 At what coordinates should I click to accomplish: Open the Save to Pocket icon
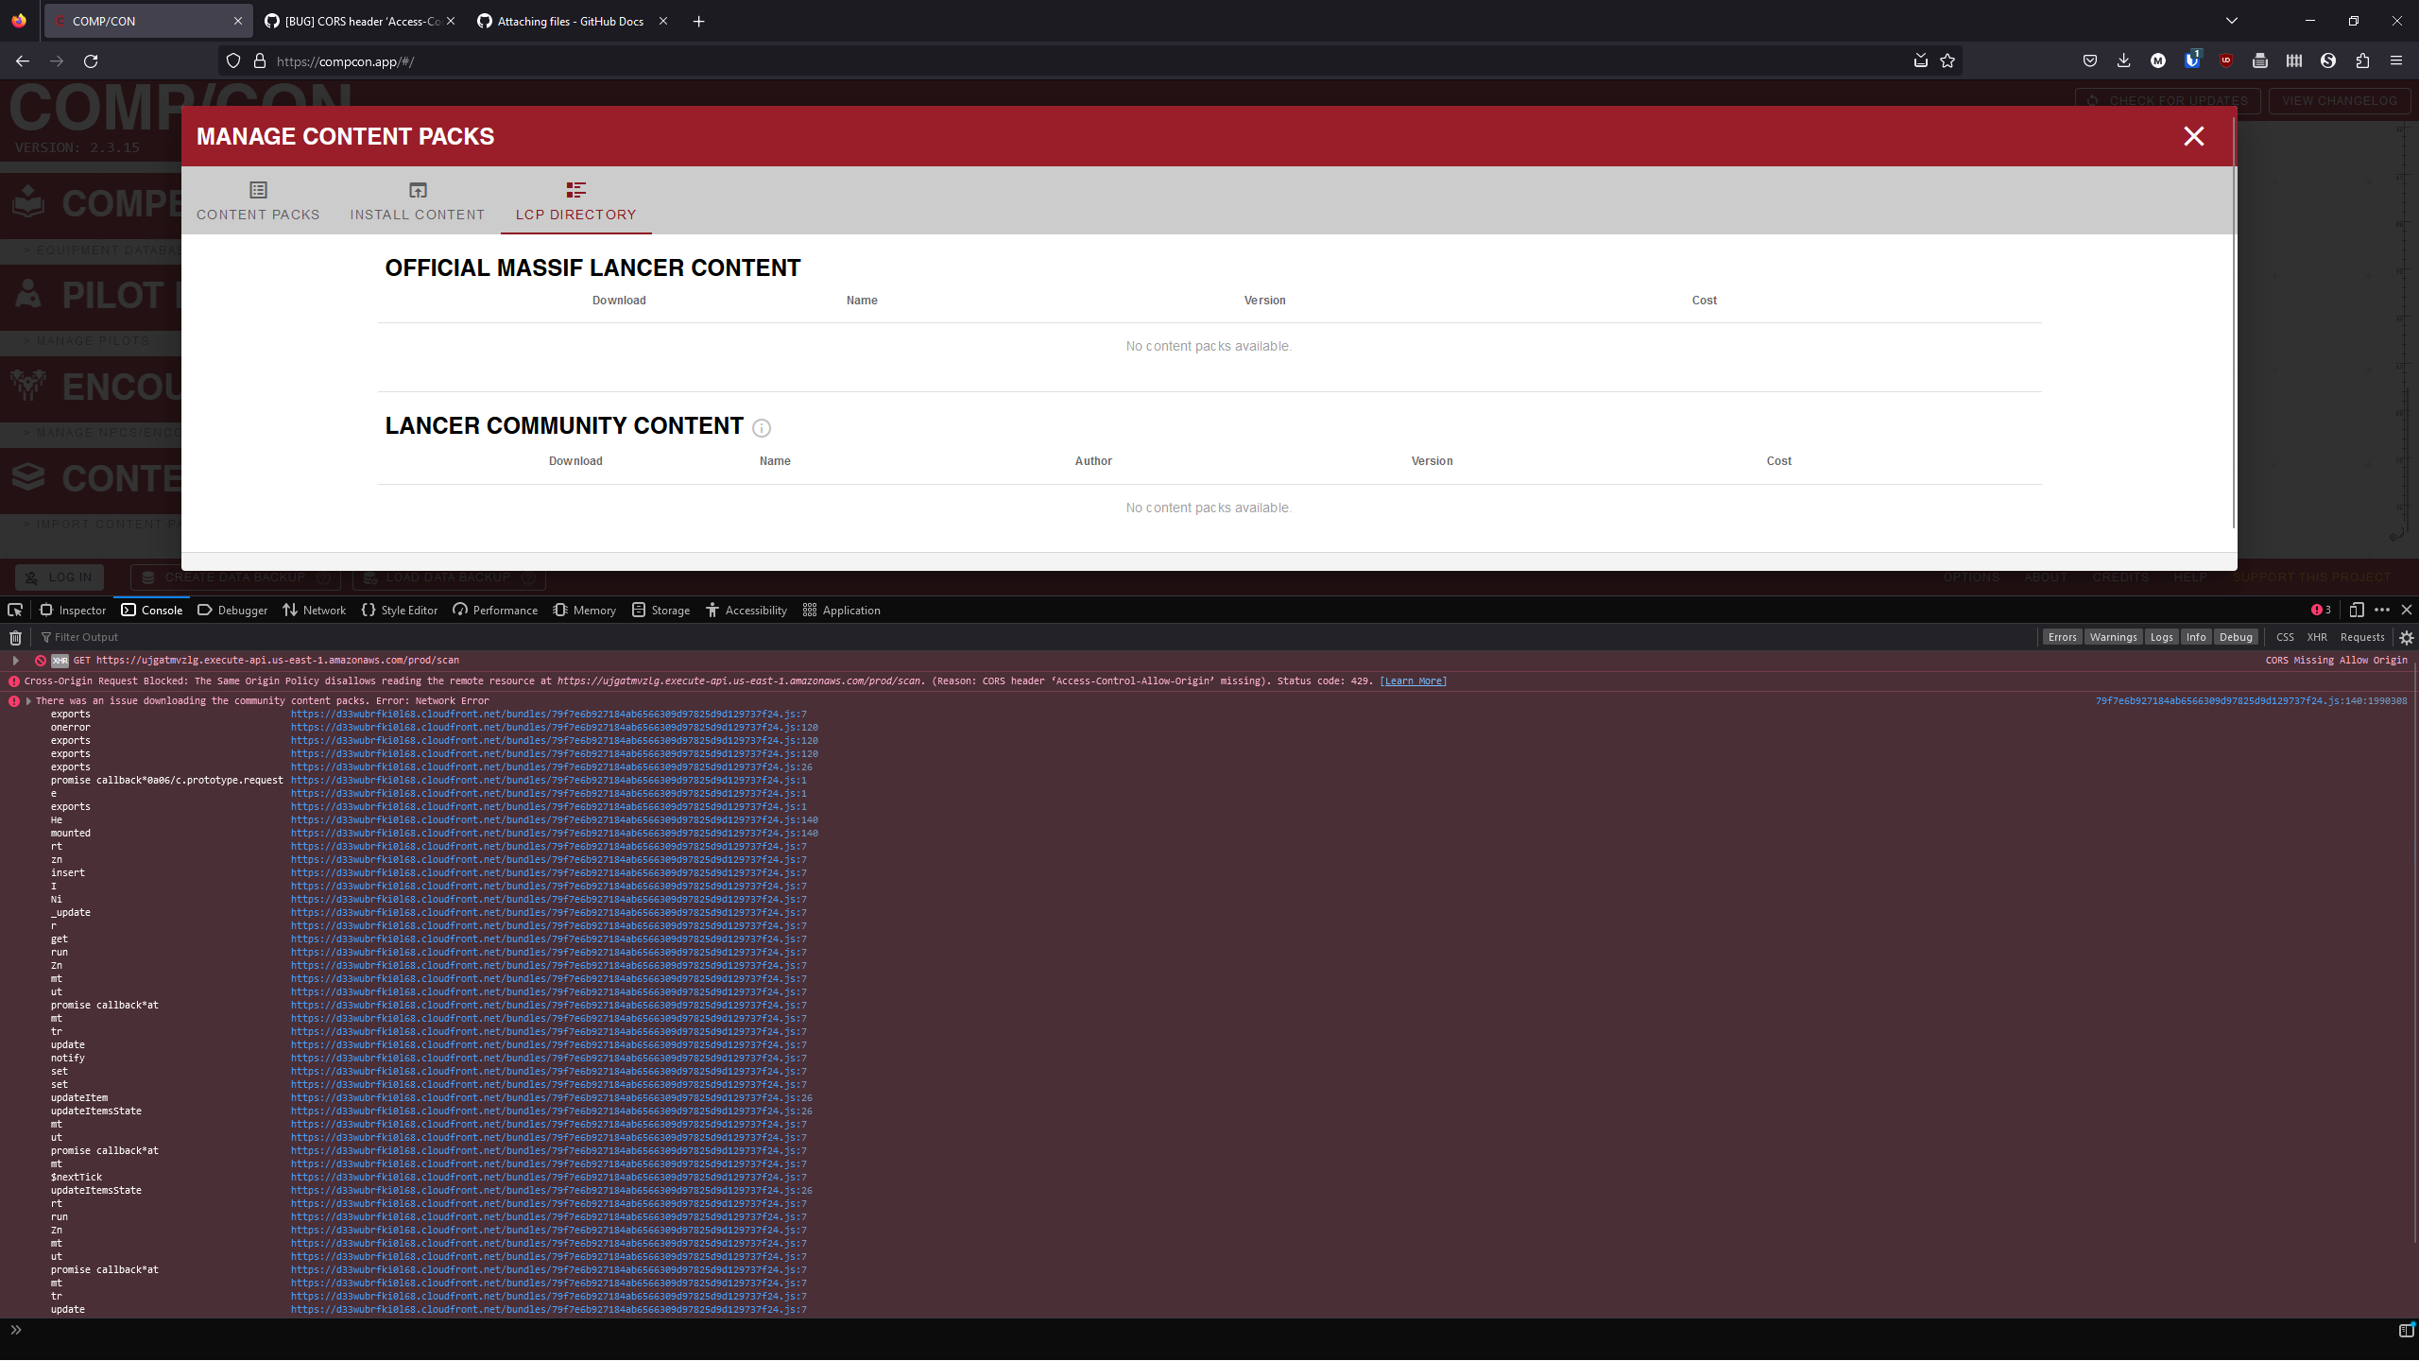(2090, 60)
